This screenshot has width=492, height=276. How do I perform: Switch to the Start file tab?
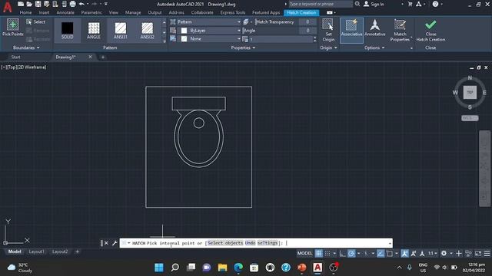(15, 57)
